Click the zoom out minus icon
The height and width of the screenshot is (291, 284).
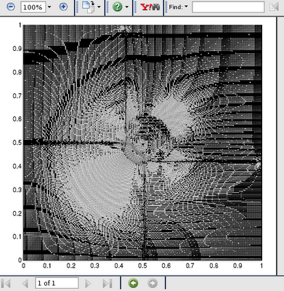pos(10,7)
